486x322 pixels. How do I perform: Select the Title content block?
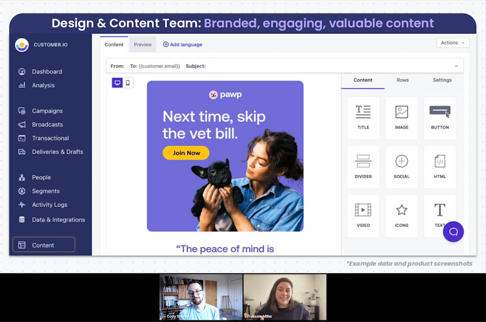[363, 118]
